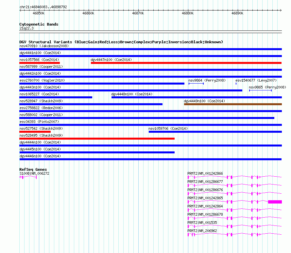Screen dimensions: 291x253
Task: Open PRMT2|NM_001242864 transcript label
Action: 205,206
